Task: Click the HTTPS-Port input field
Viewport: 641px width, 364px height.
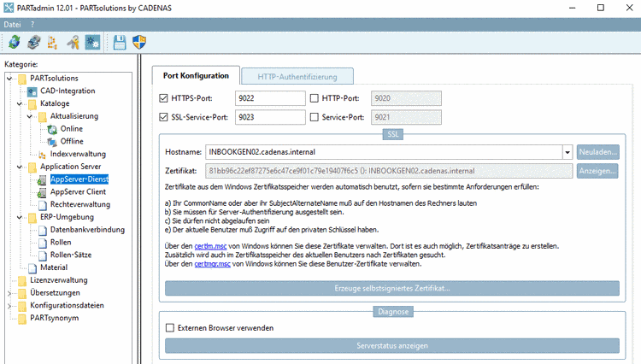Action: coord(270,98)
